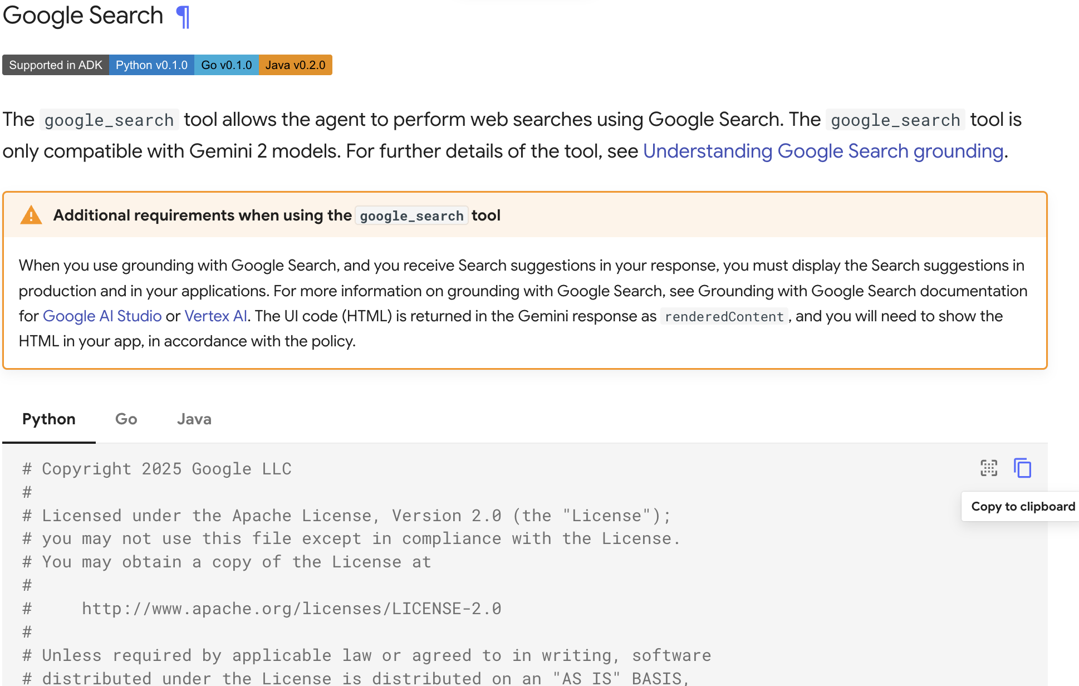Follow the Vertex AI link
The image size is (1079, 686).
tap(215, 316)
